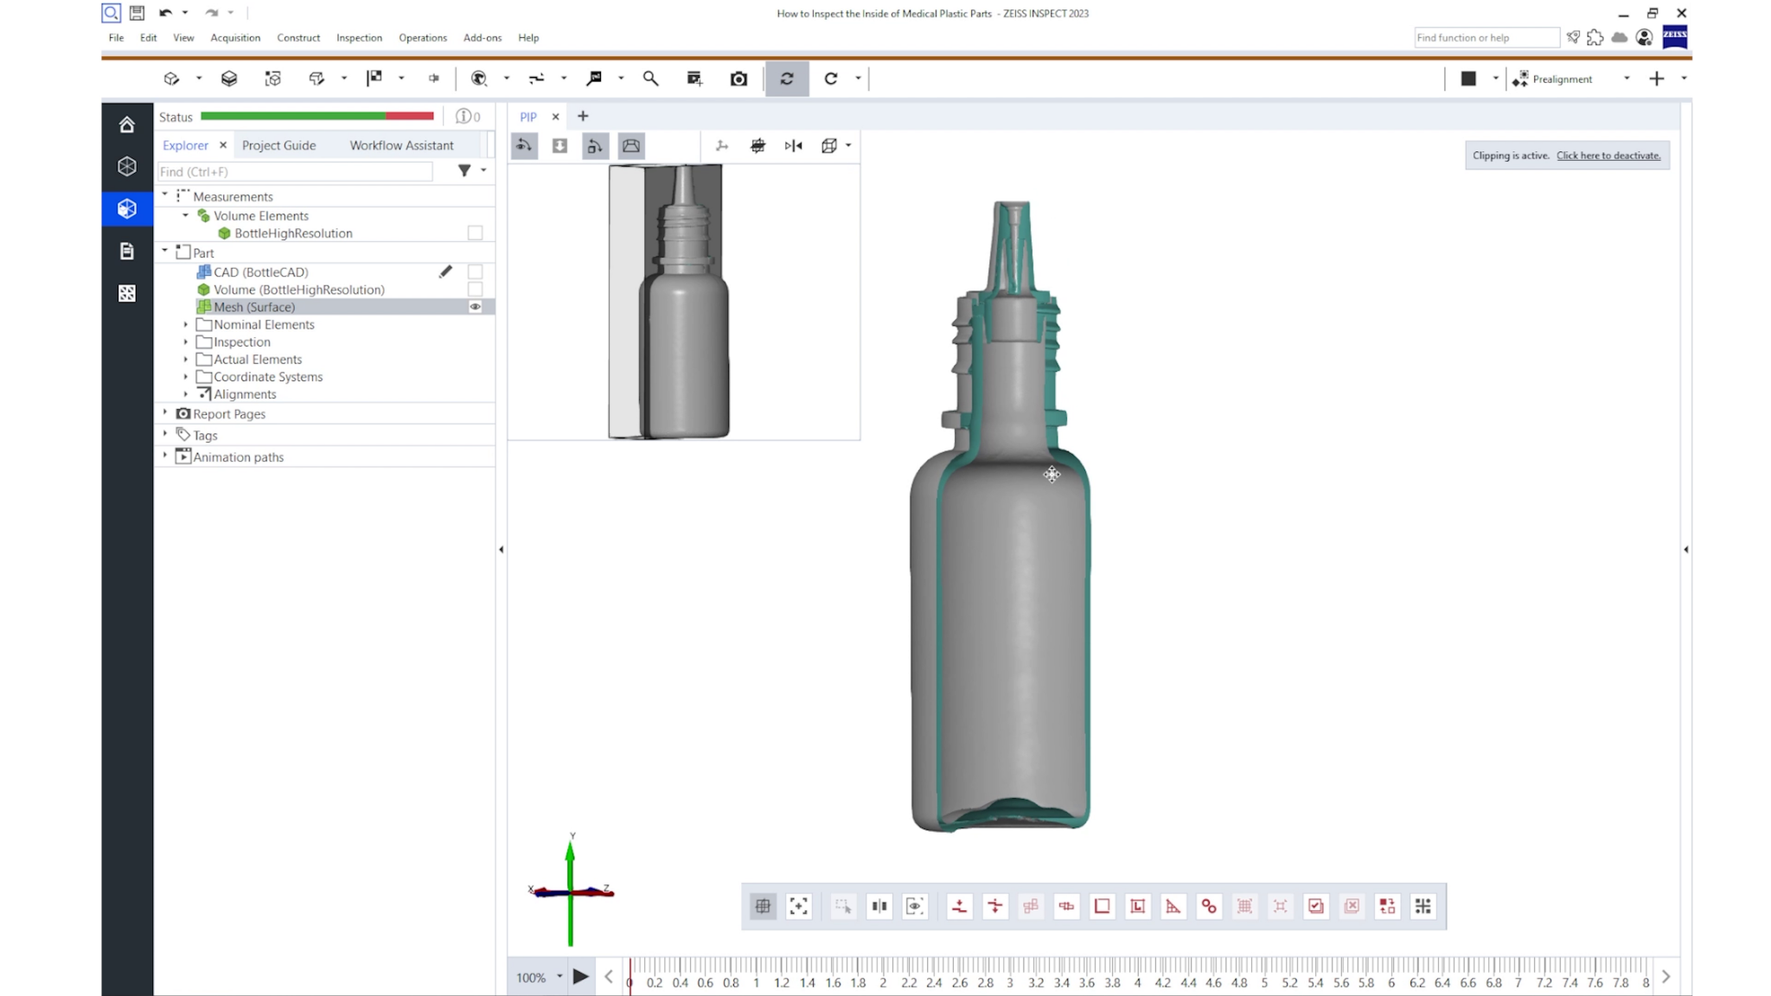The width and height of the screenshot is (1771, 996).
Task: Select the triangle measurement icon in the bottom toolbar
Action: click(x=1173, y=907)
